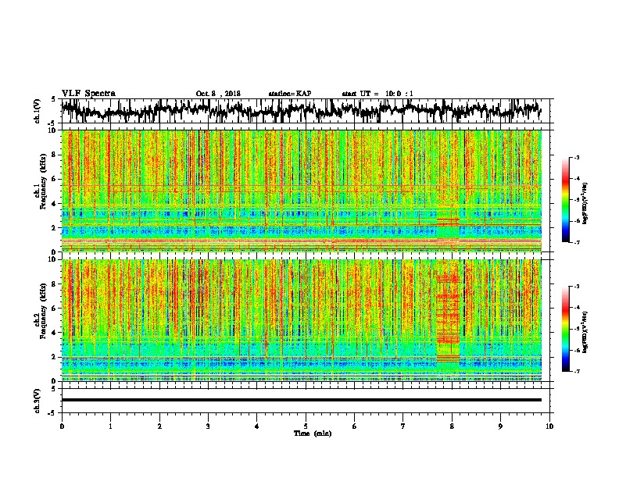
Task: Click the ch.2 spectrogram panel
Action: coord(301,320)
